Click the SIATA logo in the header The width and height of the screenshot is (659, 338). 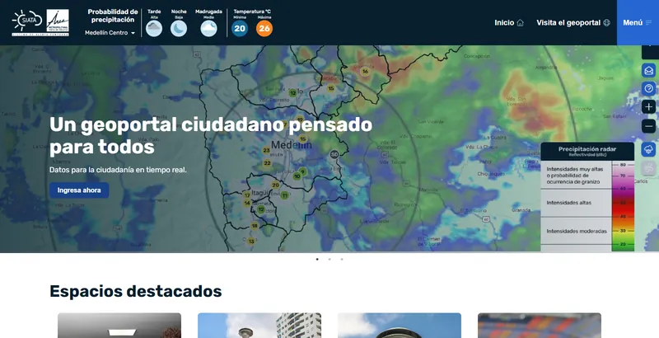(x=27, y=21)
